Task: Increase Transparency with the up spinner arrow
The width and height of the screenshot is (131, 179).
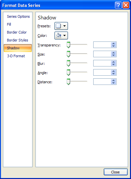Action: pos(114,43)
